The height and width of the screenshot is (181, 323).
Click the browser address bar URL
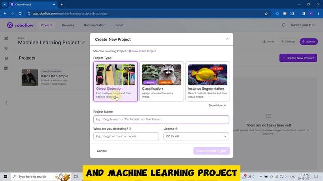70,14
